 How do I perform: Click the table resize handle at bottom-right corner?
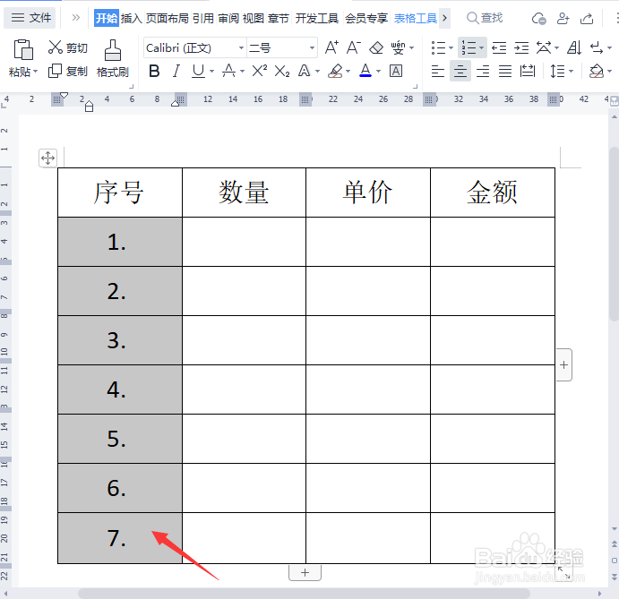pos(564,573)
